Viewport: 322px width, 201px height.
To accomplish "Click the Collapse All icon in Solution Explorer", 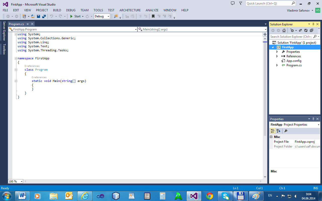I will point(312,30).
